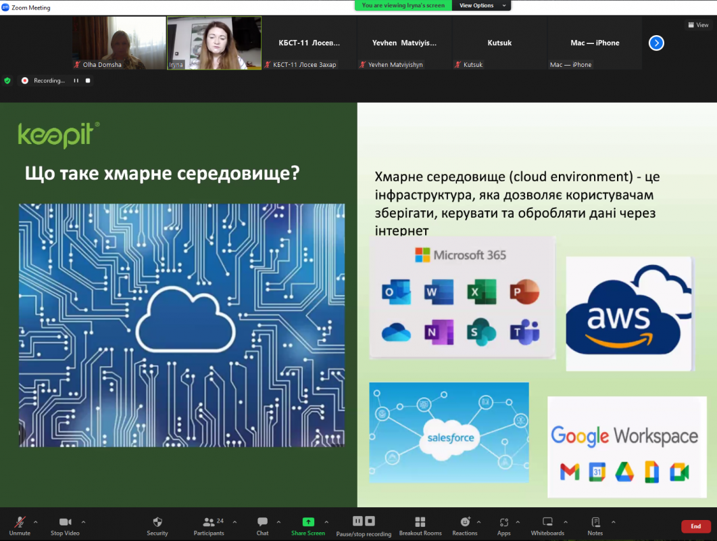This screenshot has width=717, height=541.
Task: Select Olha Domsha's video thumbnail
Action: pos(119,43)
